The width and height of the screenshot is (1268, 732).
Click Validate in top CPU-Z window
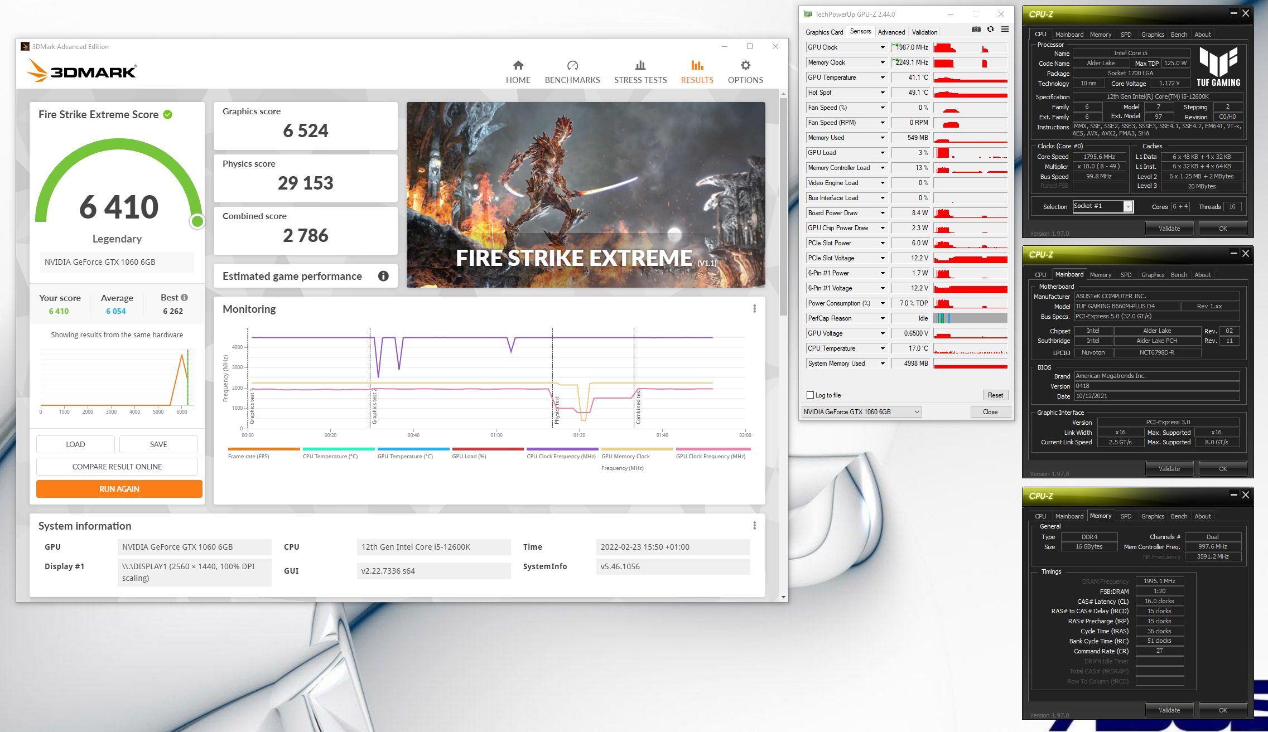(x=1169, y=229)
